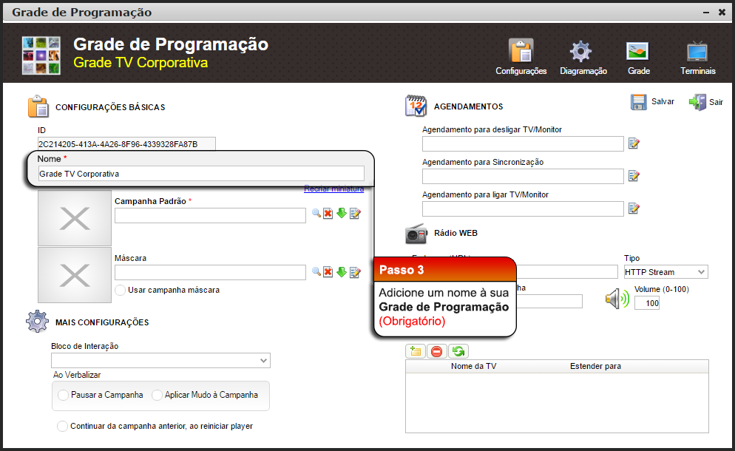Image resolution: width=735 pixels, height=451 pixels.
Task: Edit the Agendamento para desligar TV/Monitor
Action: (x=634, y=143)
